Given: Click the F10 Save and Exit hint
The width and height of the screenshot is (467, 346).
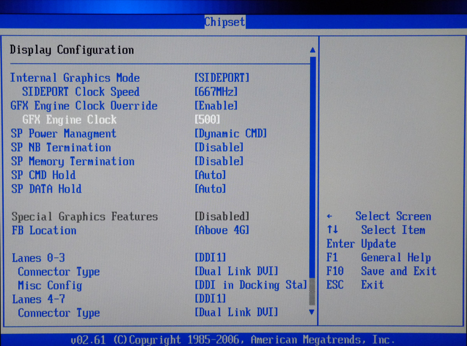Looking at the screenshot, I should (x=381, y=271).
